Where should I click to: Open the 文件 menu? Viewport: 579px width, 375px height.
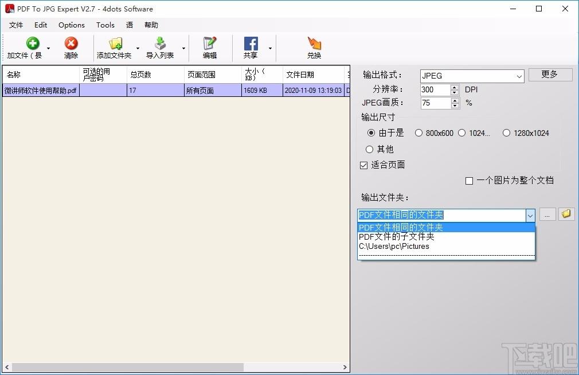16,25
